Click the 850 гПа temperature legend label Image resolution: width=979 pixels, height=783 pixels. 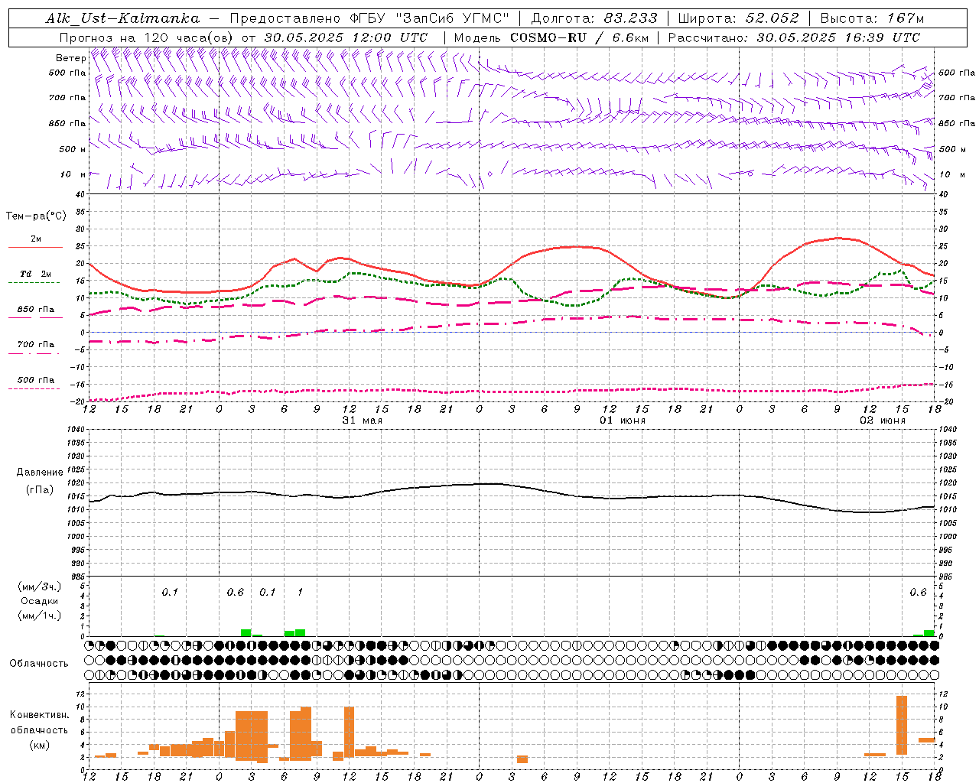pos(36,310)
